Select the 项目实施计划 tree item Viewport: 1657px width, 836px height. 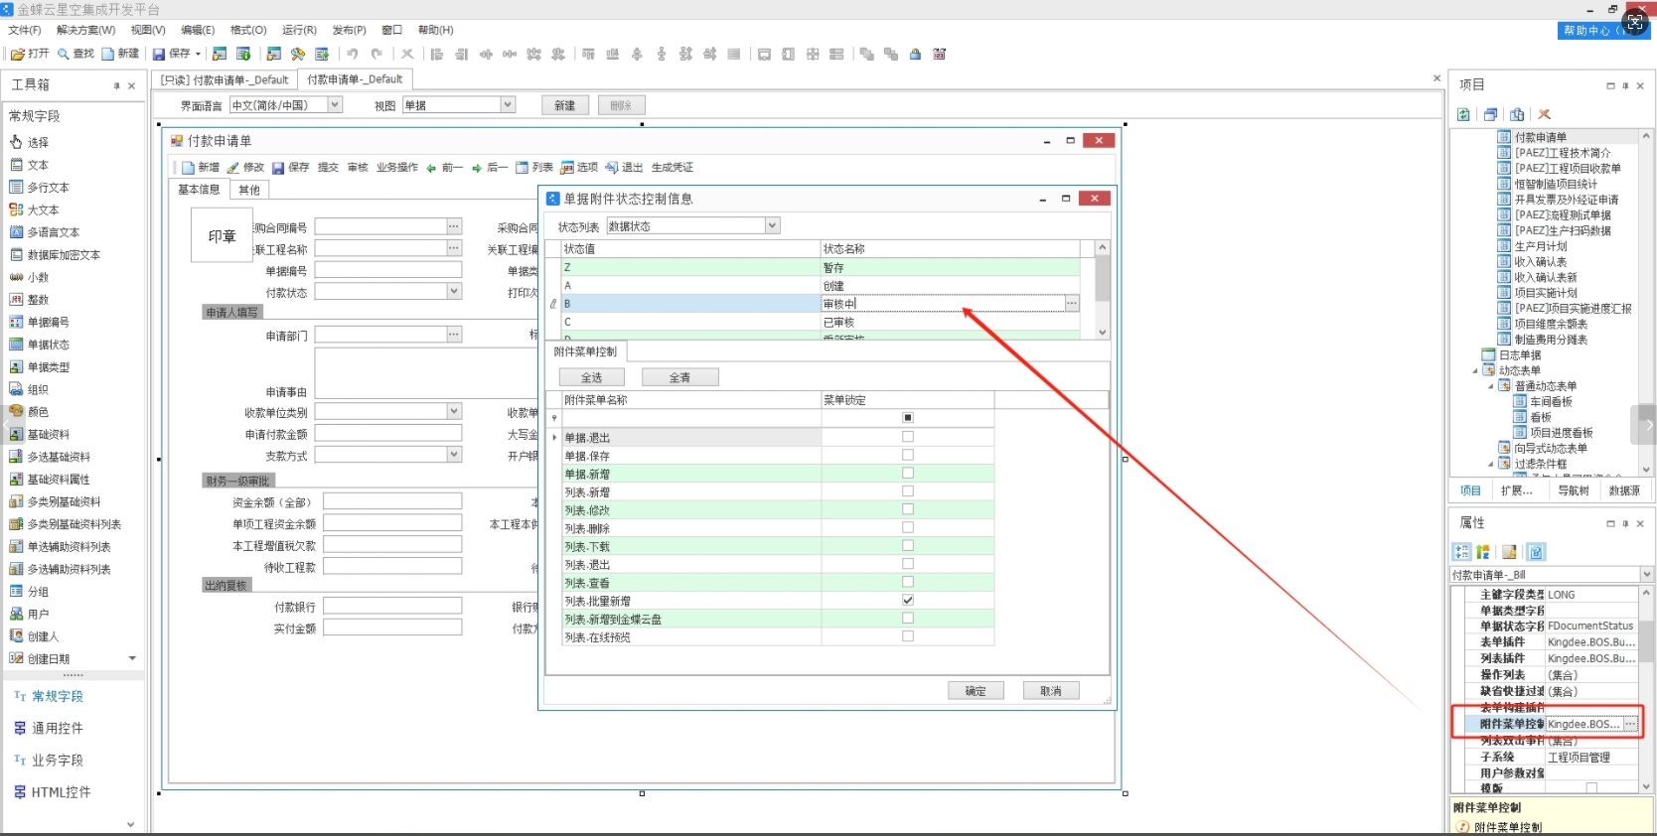coord(1538,293)
